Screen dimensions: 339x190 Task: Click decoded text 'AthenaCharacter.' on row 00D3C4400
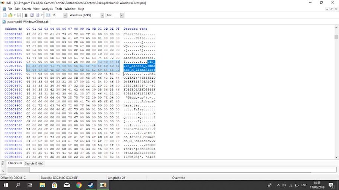pyautogui.click(x=139, y=58)
